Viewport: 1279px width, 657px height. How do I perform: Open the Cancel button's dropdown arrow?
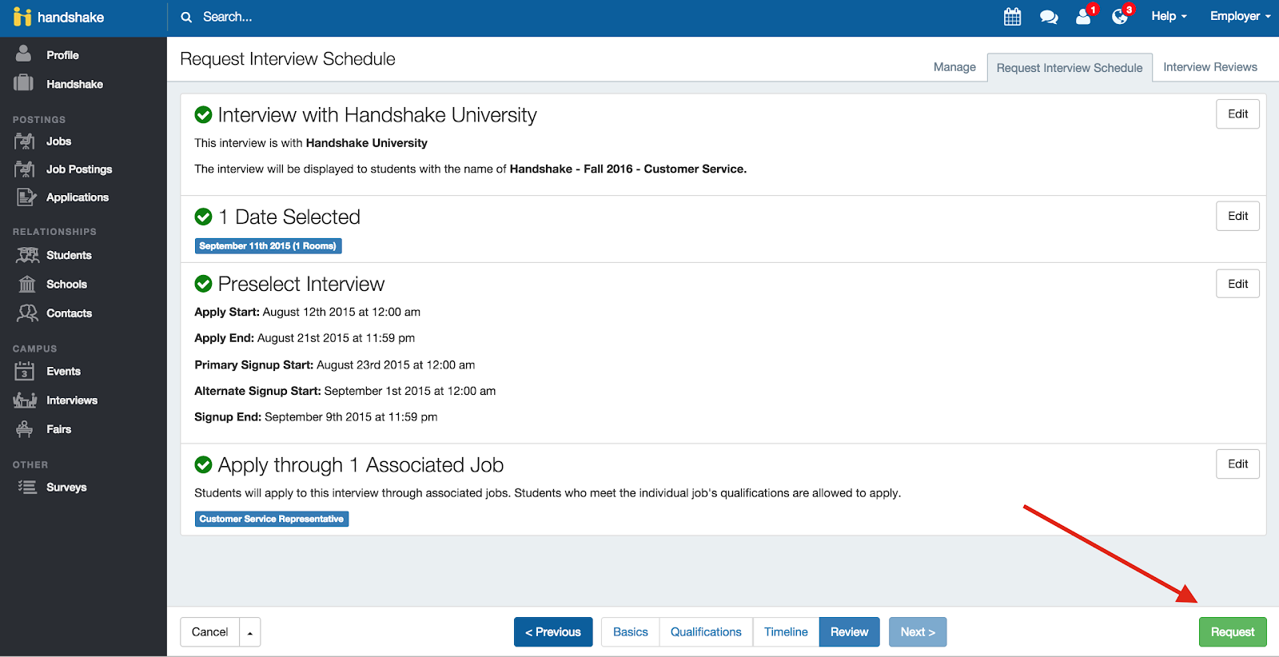[250, 632]
